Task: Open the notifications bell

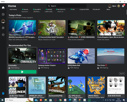Action: 123,6
